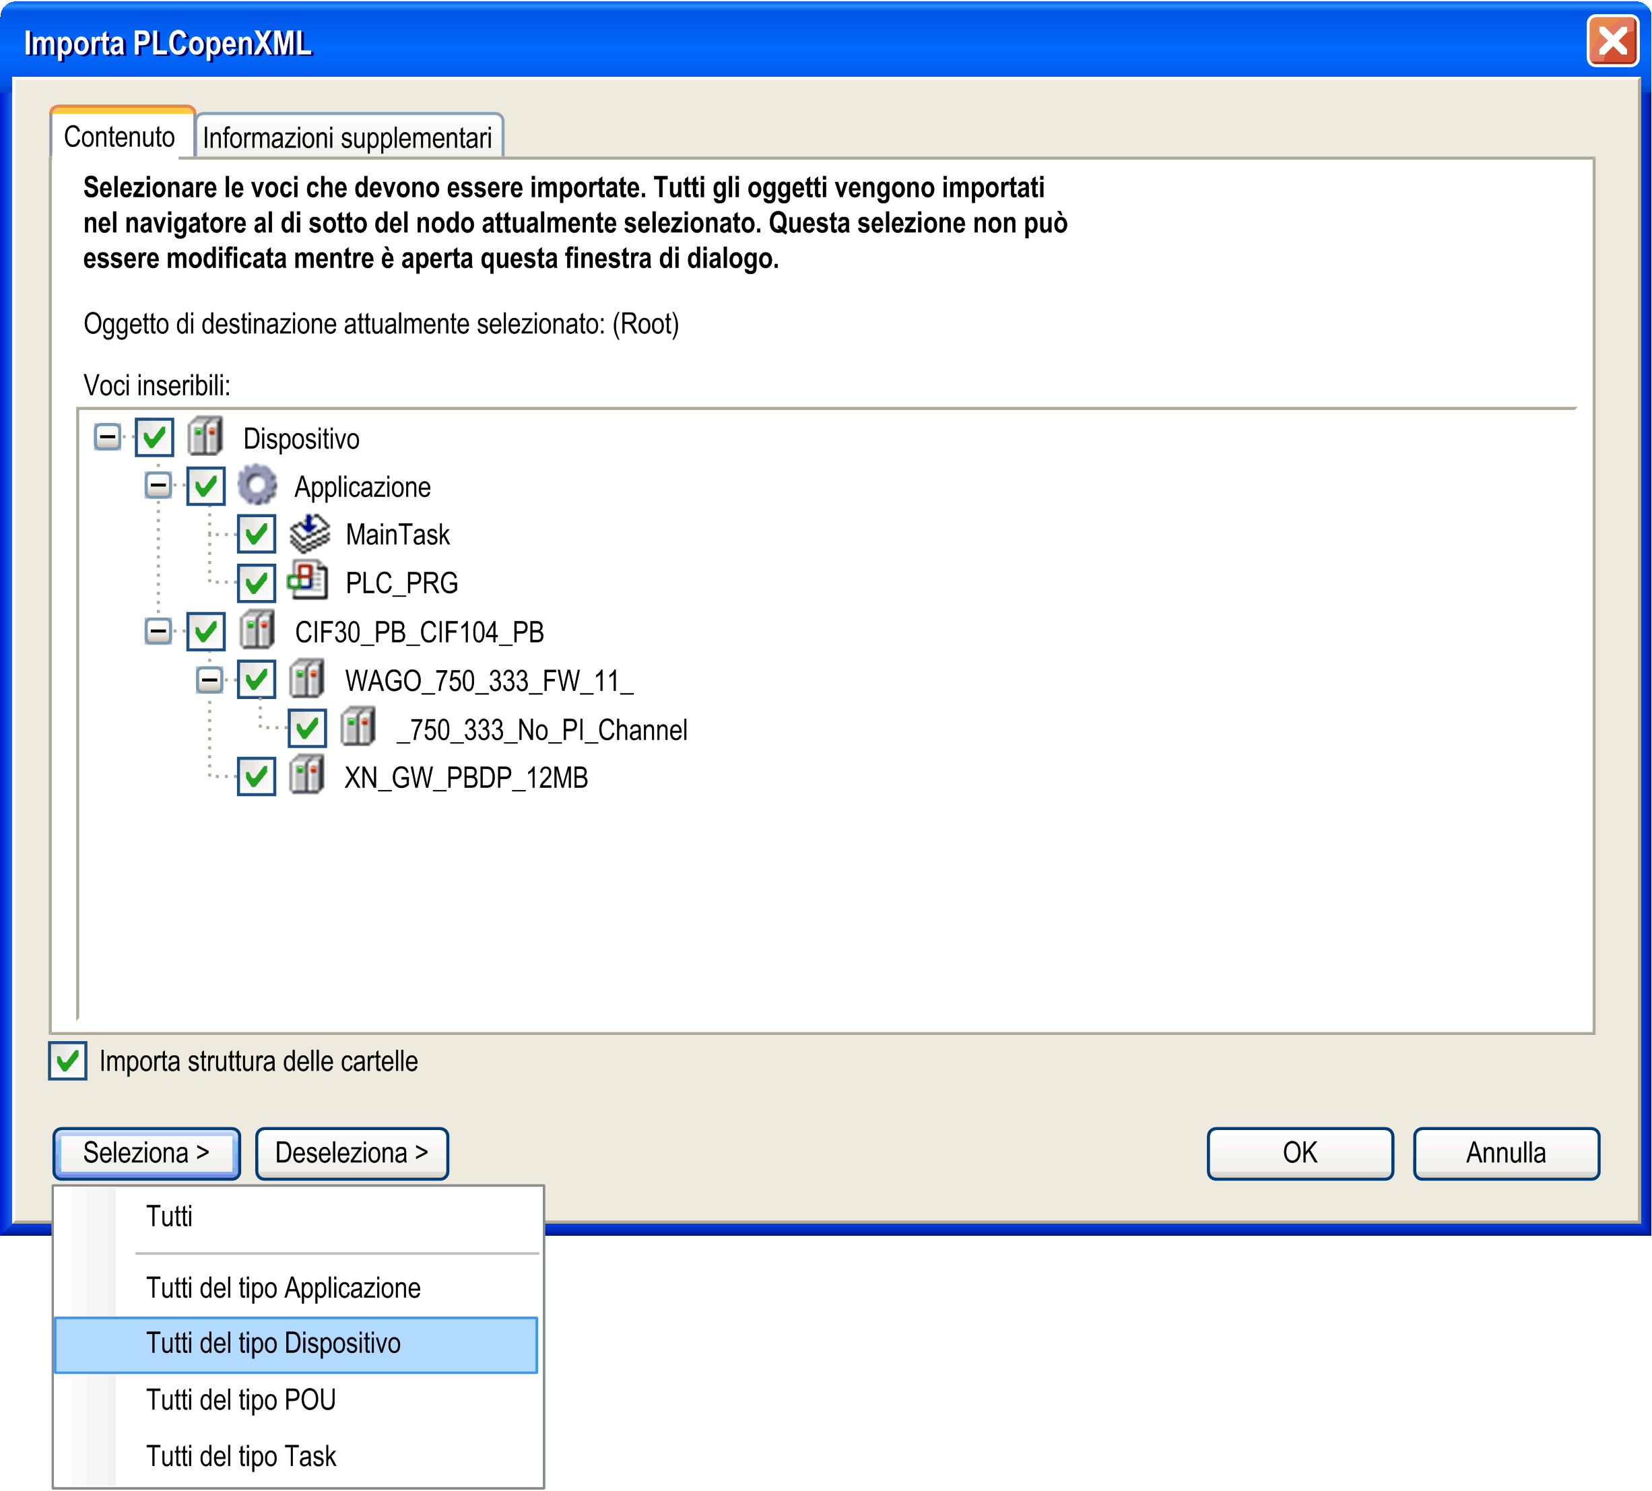Choose Tutti del tipo POU menu entry
The image size is (1652, 1491).
pyautogui.click(x=241, y=1399)
